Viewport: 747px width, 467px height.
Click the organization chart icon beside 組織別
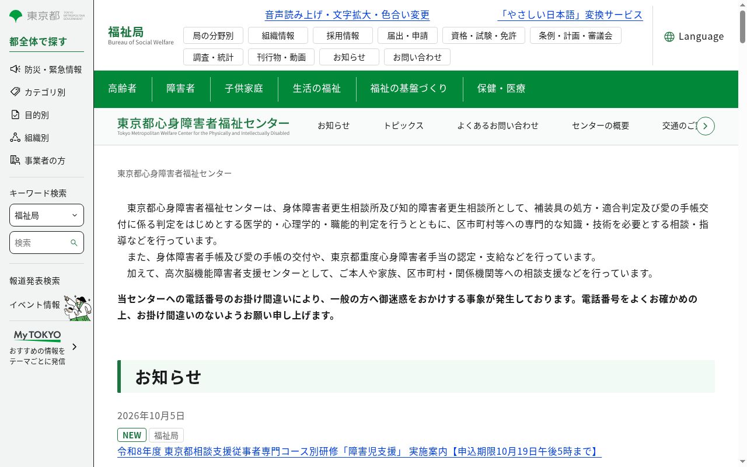click(15, 138)
